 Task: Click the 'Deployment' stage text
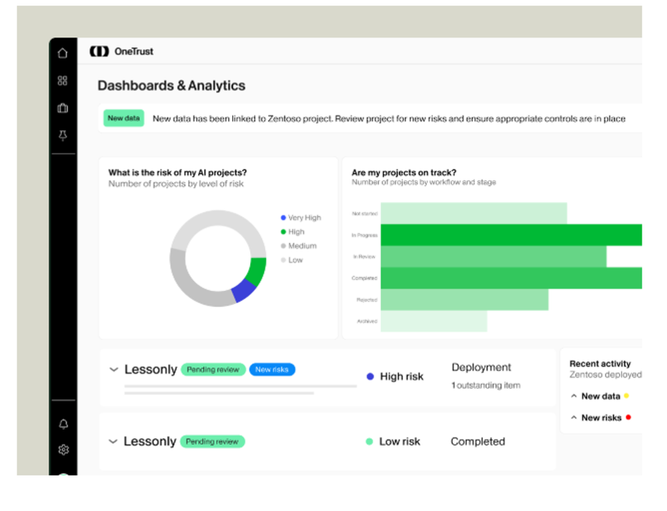click(481, 367)
